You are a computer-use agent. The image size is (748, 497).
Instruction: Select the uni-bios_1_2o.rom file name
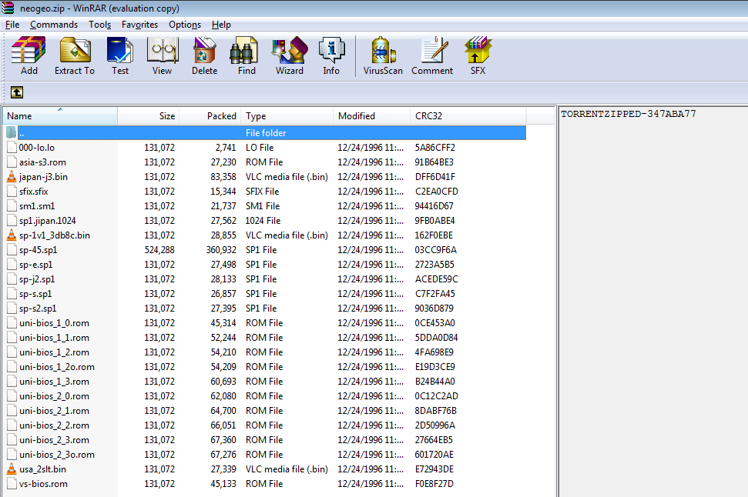coord(57,367)
